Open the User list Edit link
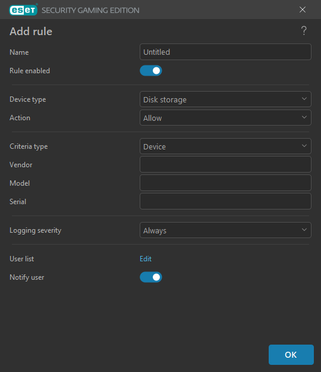Screen dimensions: 321x372 click(146, 258)
